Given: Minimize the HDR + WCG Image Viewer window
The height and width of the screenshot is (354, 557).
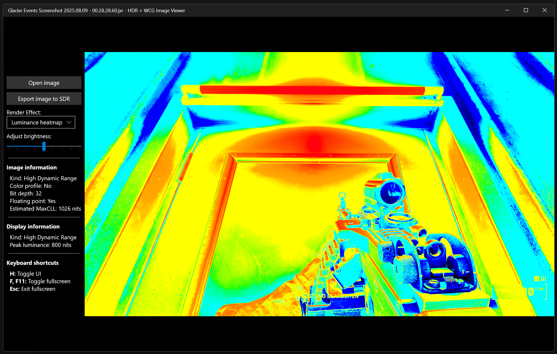Looking at the screenshot, I should [x=507, y=10].
